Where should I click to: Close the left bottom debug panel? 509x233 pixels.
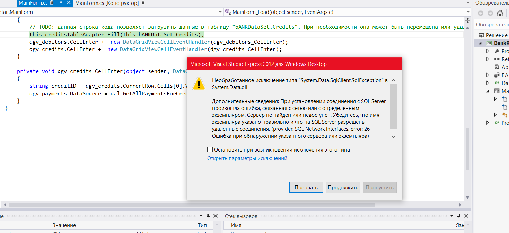[x=216, y=216]
